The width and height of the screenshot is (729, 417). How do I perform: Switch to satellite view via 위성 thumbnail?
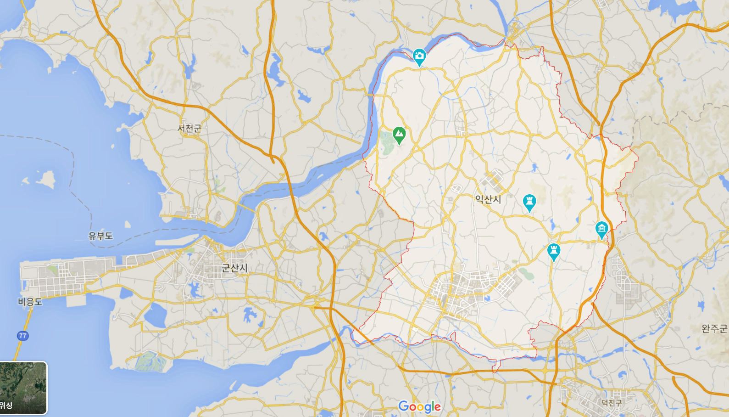[23, 388]
